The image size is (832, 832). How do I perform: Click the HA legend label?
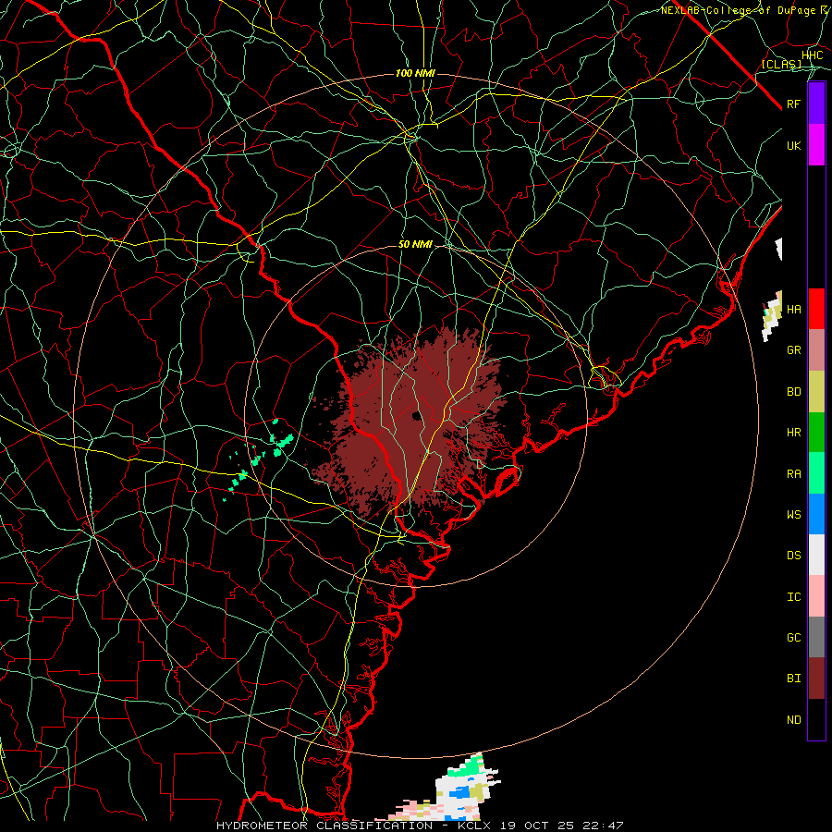(x=793, y=309)
